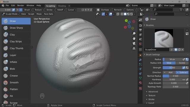The image size is (190, 107).
Task: Open the Active Tool properties tab
Action: pos(140,20)
